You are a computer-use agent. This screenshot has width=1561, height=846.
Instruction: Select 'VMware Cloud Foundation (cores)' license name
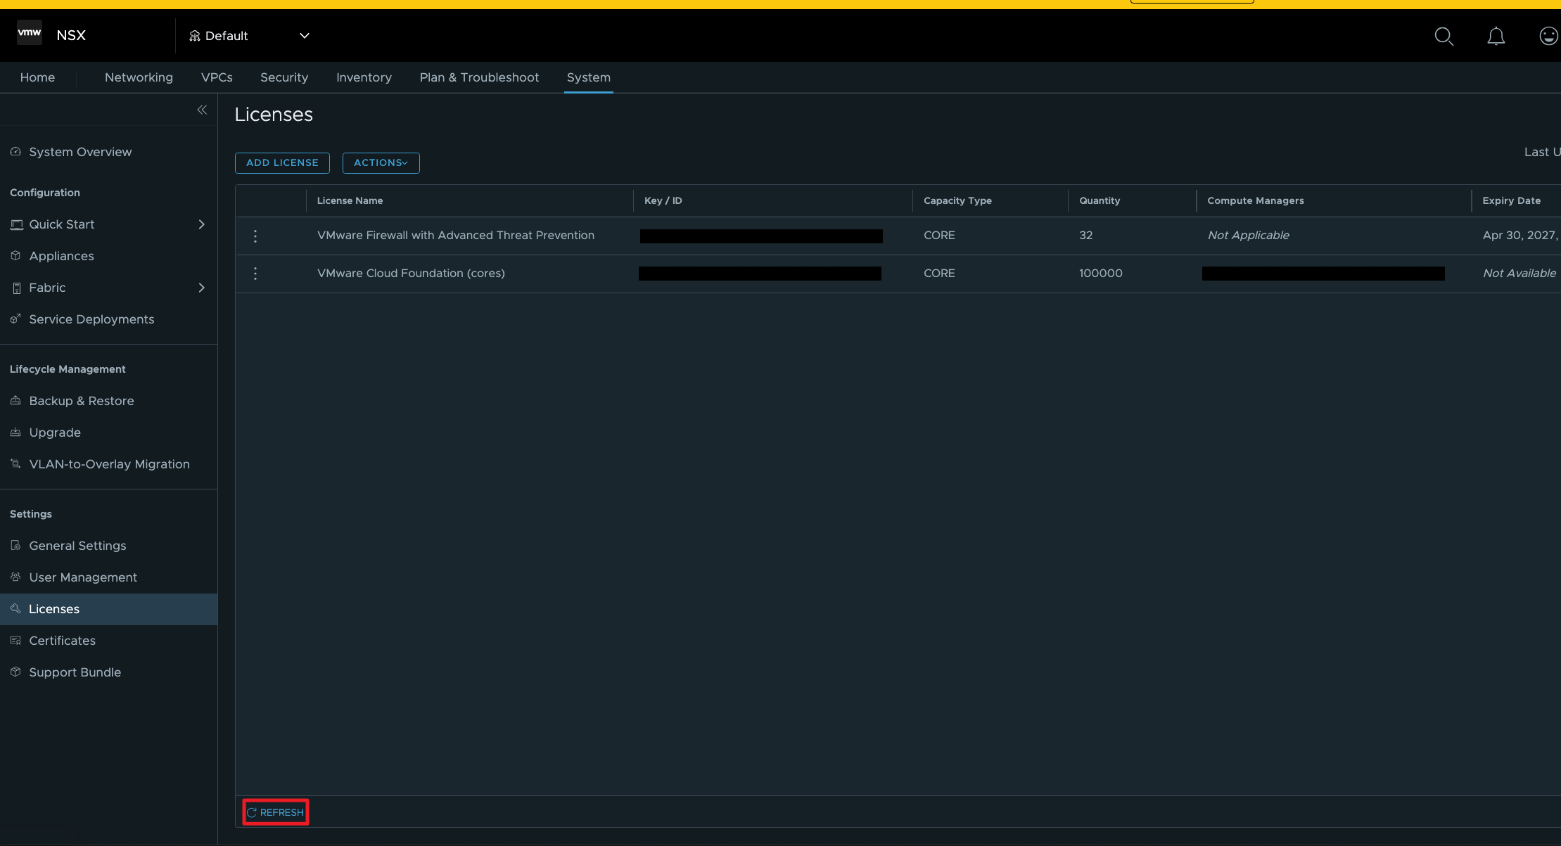point(411,274)
